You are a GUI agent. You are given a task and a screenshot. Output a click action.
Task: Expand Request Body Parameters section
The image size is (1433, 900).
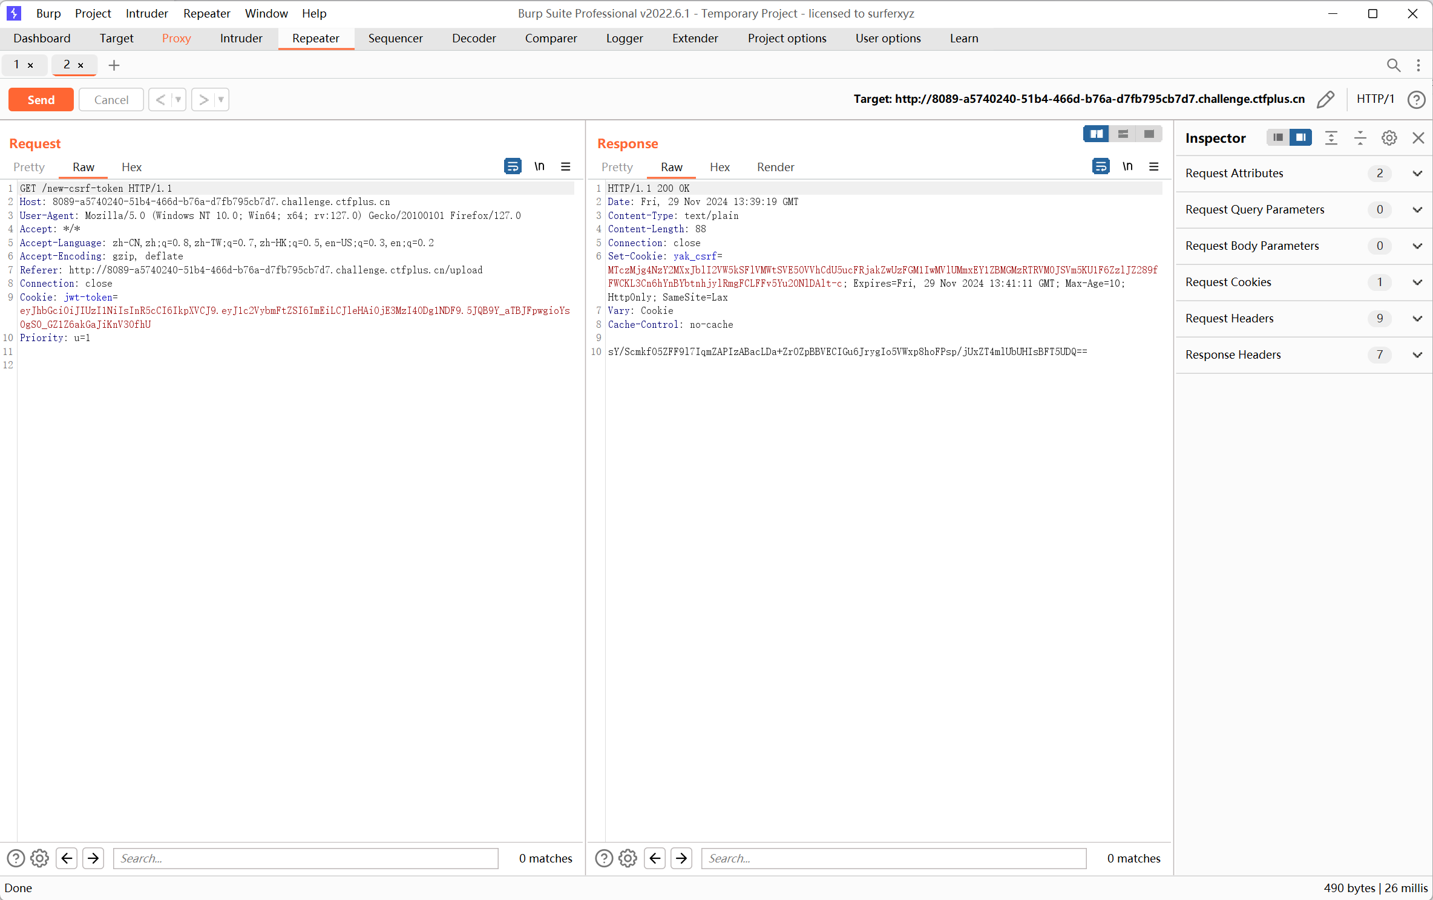(1417, 246)
